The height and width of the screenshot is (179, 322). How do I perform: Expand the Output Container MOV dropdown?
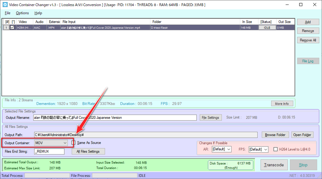pyautogui.click(x=51, y=143)
